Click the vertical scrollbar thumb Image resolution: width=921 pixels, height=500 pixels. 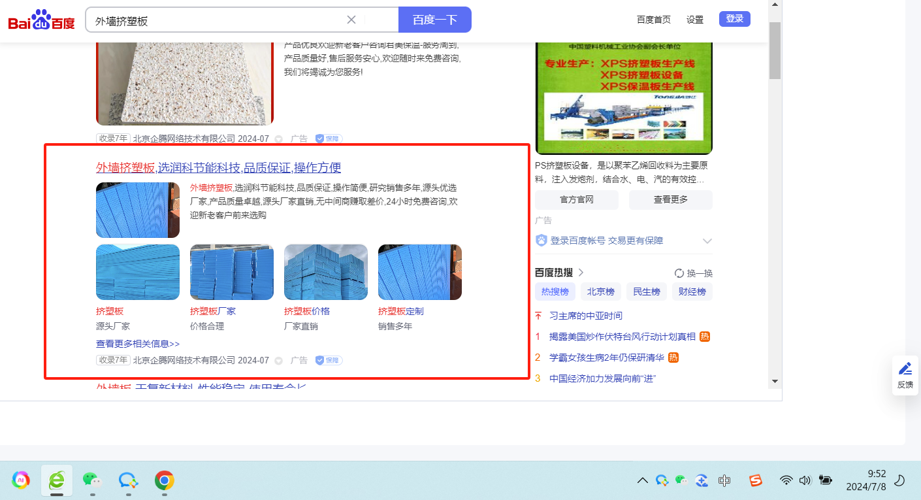point(775,50)
